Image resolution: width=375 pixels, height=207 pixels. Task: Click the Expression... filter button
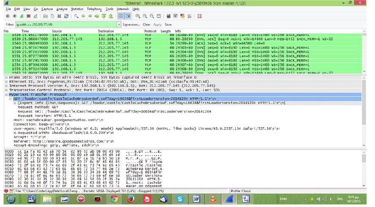pos(131,24)
